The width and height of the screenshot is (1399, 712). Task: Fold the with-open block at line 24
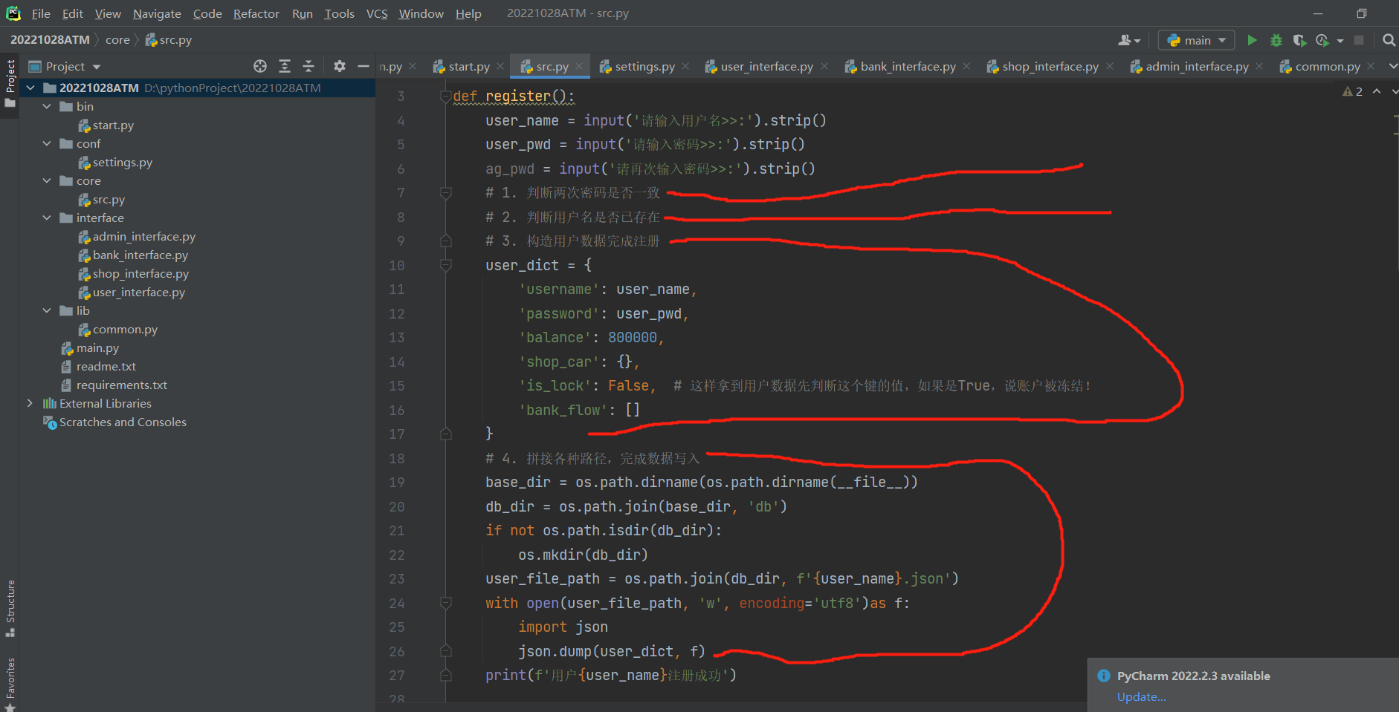[x=446, y=603]
